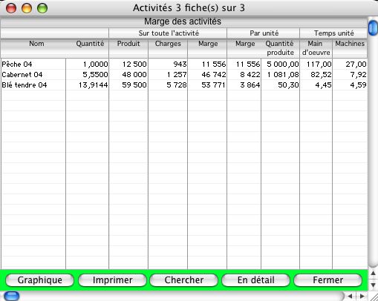Show activities En détail
378x301 pixels.
[x=255, y=280]
